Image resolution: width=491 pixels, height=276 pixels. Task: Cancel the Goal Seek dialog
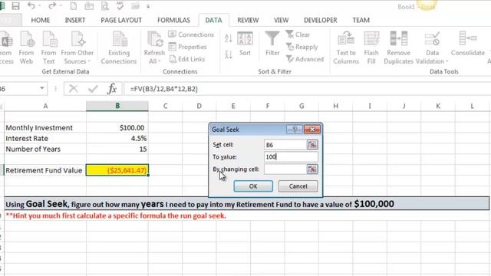[298, 186]
